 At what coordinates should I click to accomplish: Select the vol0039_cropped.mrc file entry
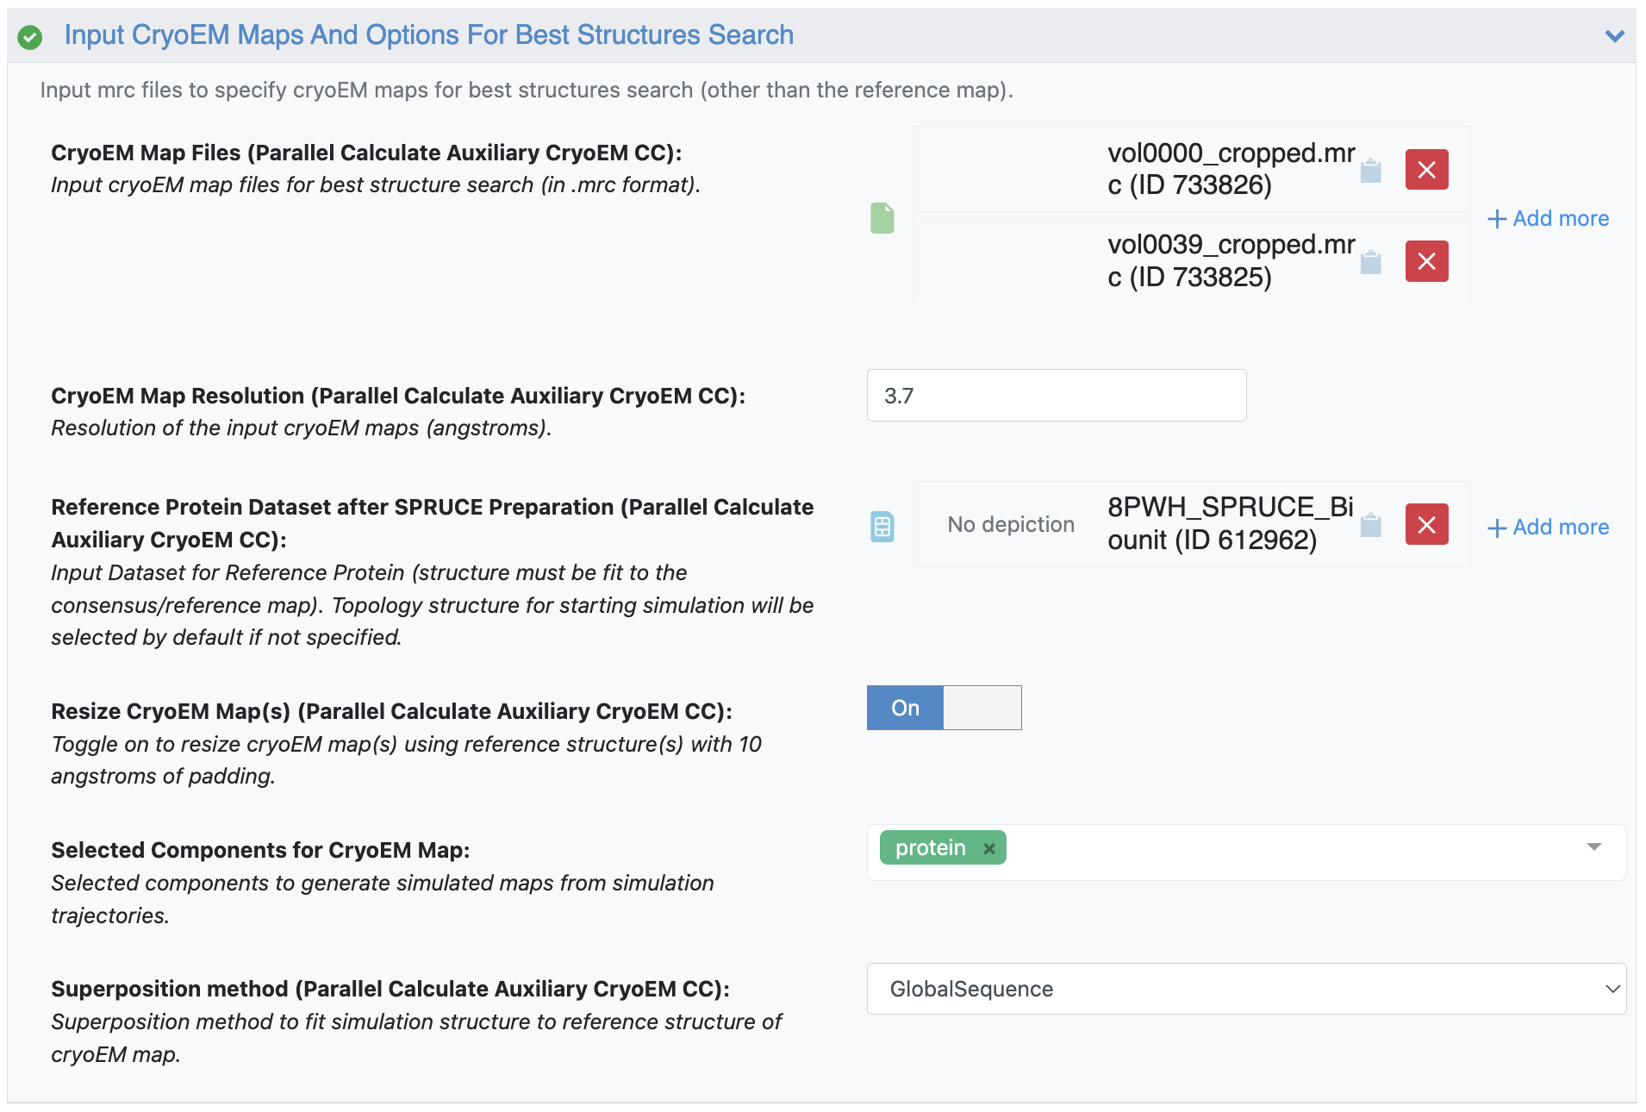coord(1231,261)
